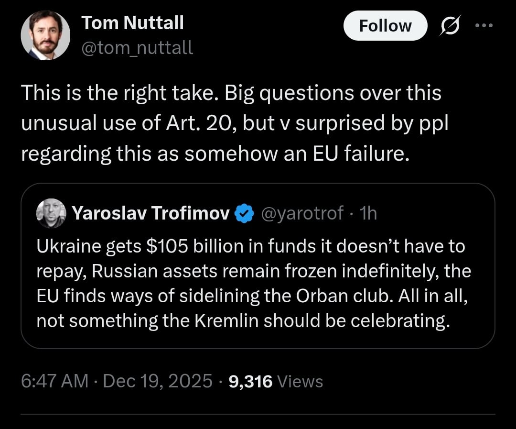The image size is (516, 429).
Task: Follow Tom Nuttall
Action: [x=385, y=25]
